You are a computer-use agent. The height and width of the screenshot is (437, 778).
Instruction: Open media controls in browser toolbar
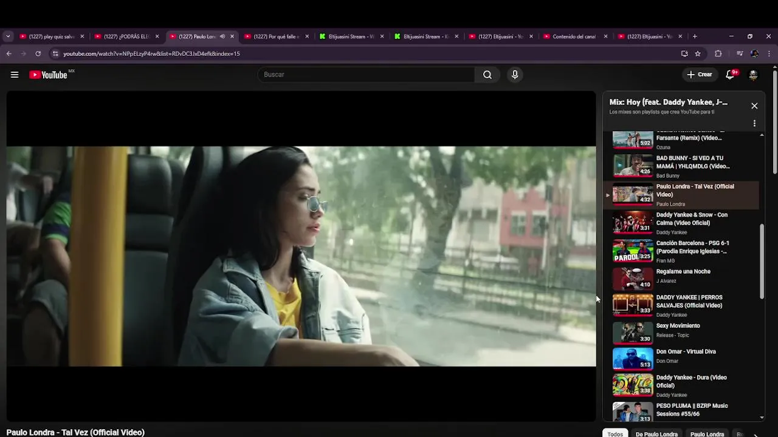[740, 53]
